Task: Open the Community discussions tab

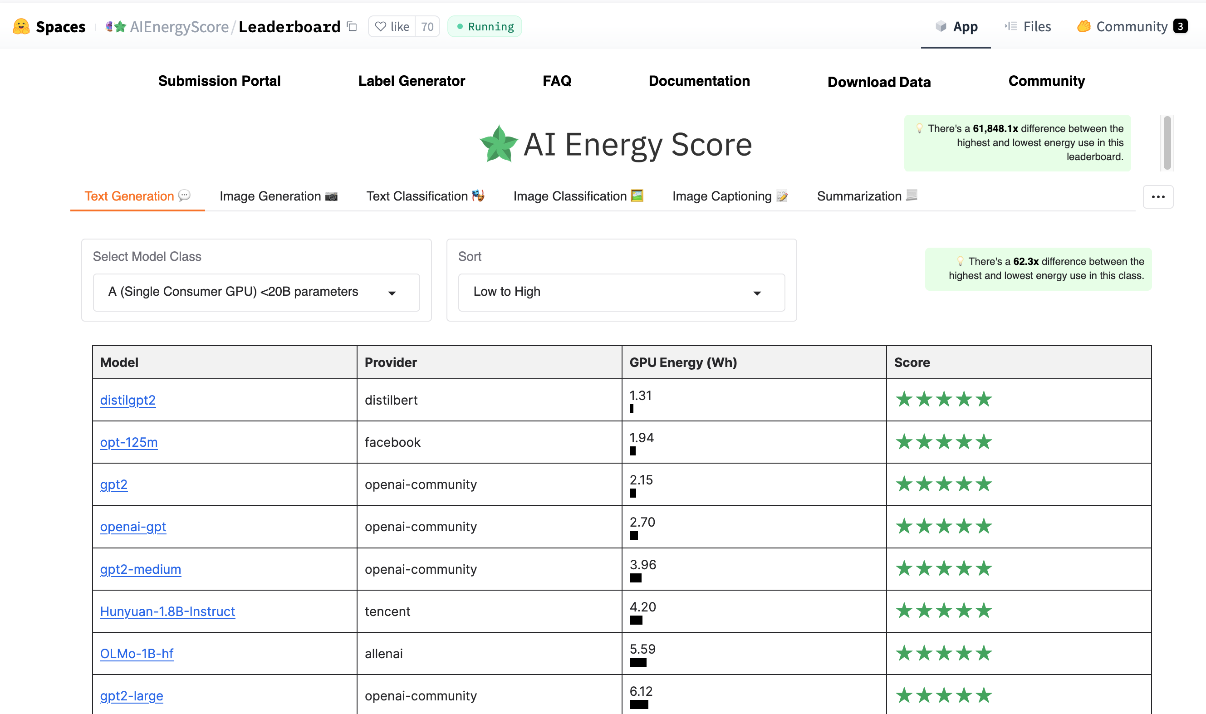Action: click(1131, 26)
